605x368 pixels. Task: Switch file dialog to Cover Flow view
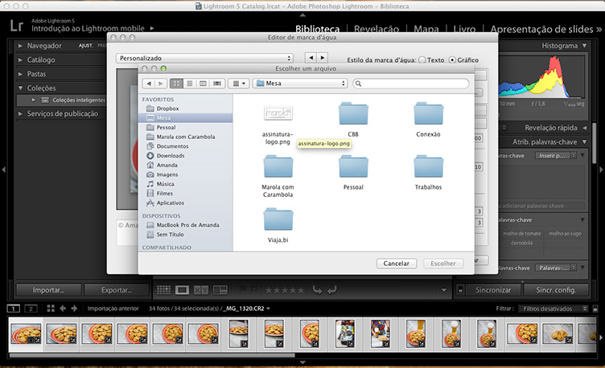(x=216, y=84)
